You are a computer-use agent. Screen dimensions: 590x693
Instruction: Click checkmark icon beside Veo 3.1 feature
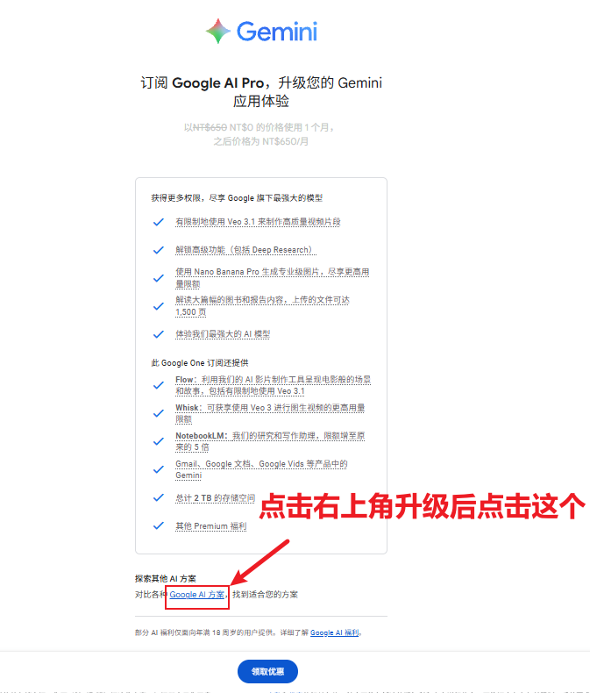pyautogui.click(x=158, y=222)
